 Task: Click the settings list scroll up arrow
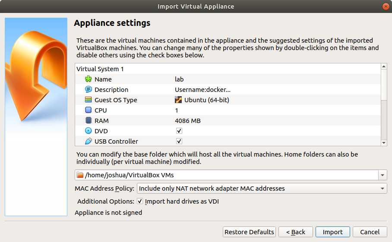coord(384,66)
